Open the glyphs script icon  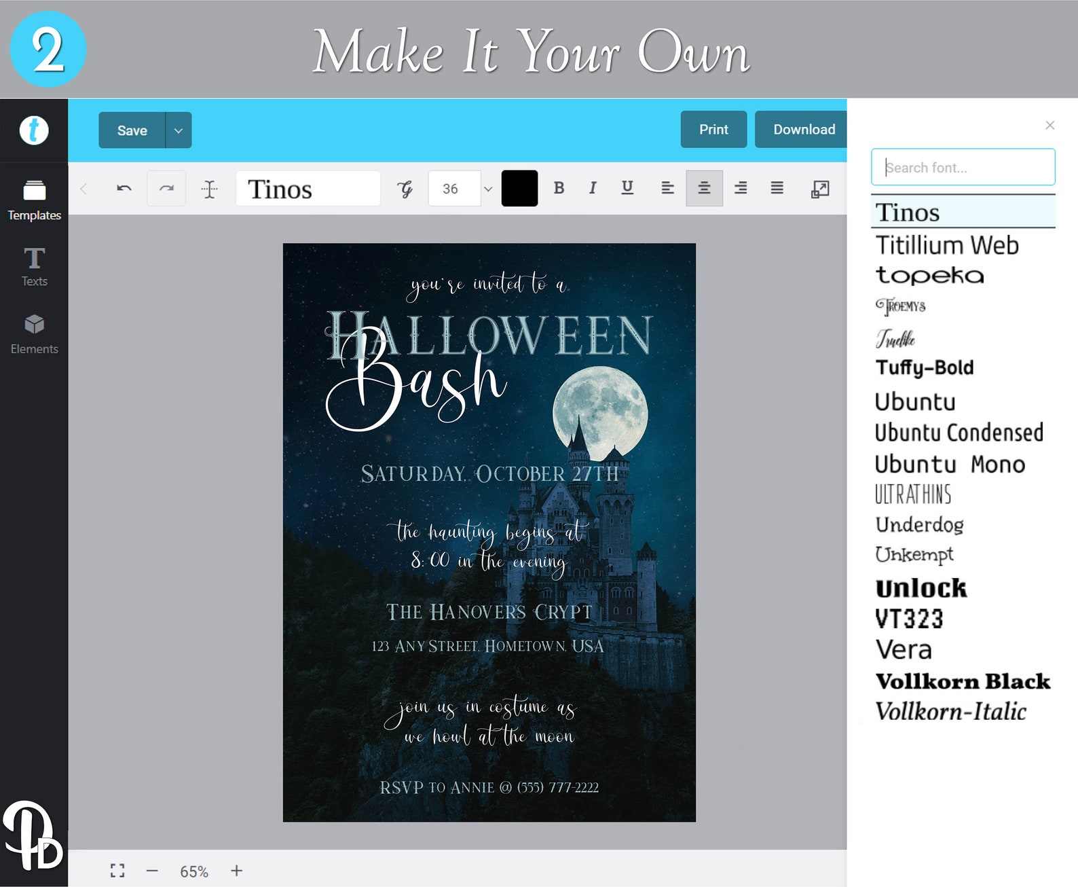tap(405, 189)
